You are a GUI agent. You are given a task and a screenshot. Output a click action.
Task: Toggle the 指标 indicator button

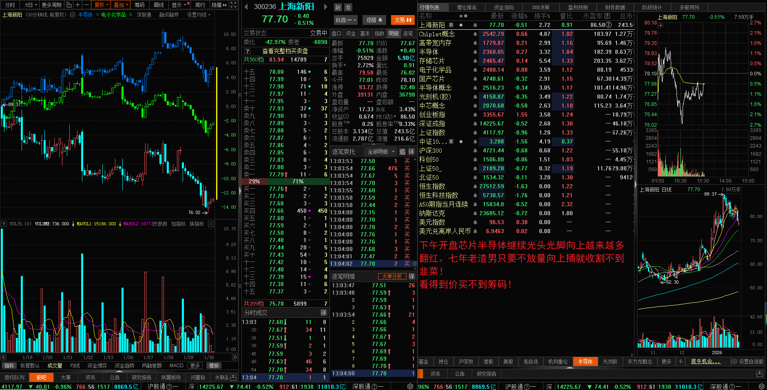coord(9,366)
